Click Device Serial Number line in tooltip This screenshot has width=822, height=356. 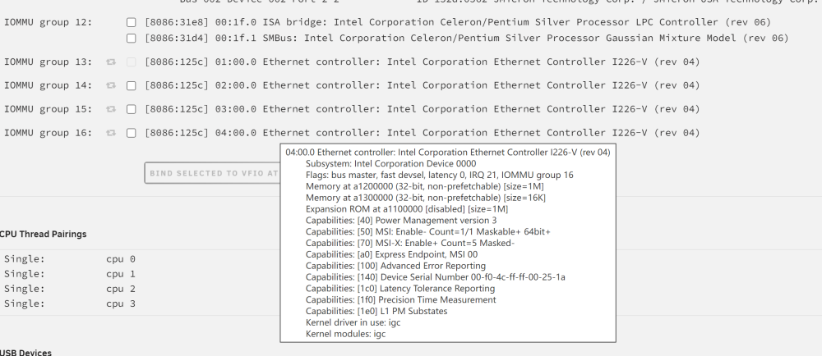pyautogui.click(x=435, y=277)
